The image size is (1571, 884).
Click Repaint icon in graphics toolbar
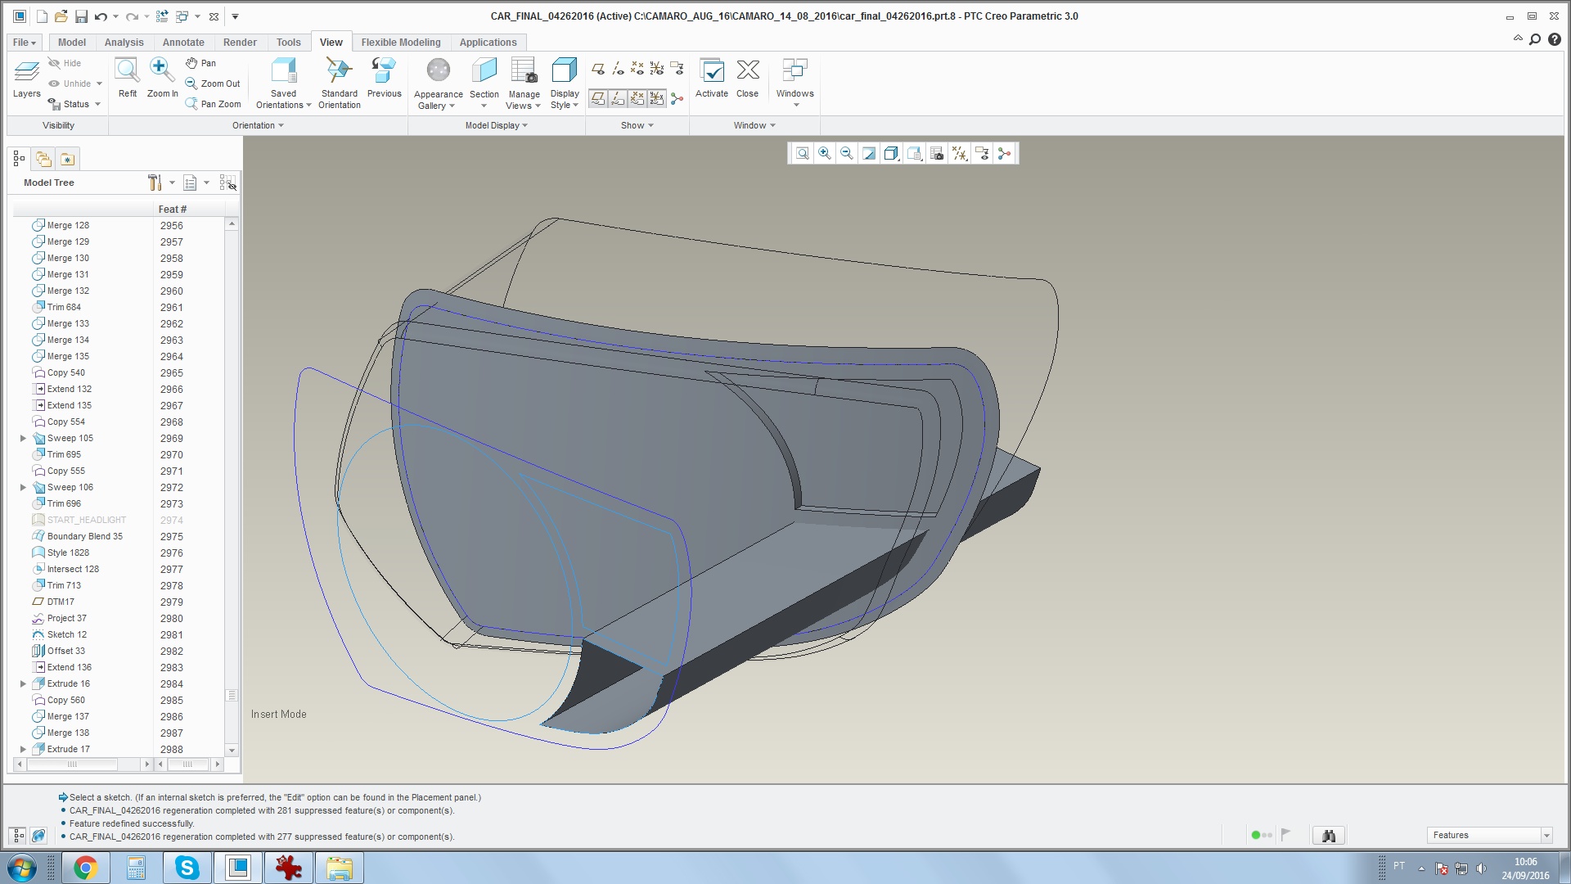pyautogui.click(x=869, y=154)
